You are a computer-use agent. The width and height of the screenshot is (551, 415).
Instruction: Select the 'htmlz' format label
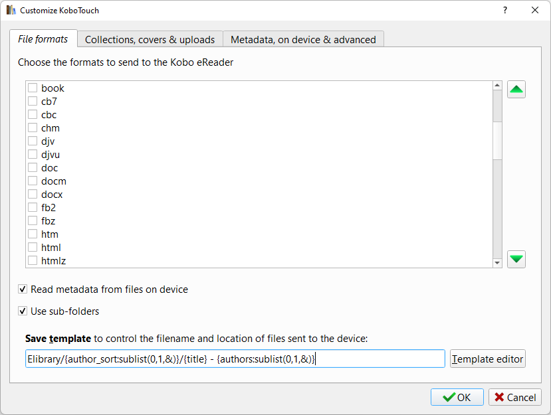pos(53,261)
